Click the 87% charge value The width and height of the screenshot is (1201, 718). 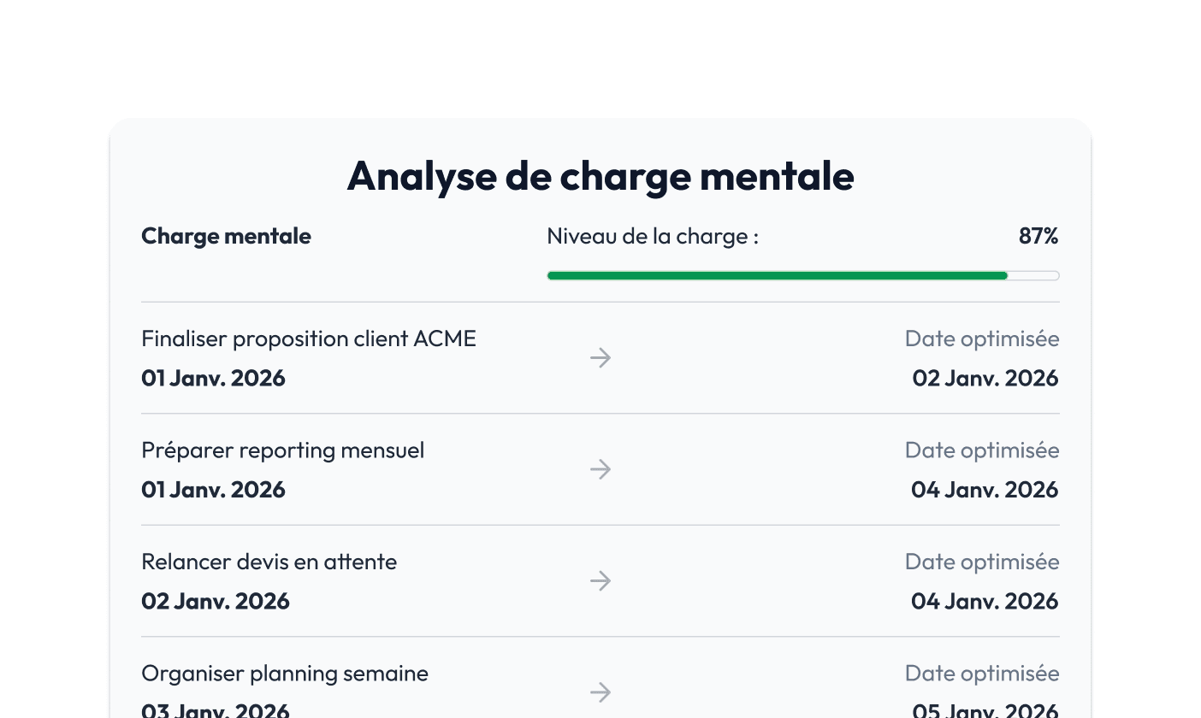tap(1038, 236)
